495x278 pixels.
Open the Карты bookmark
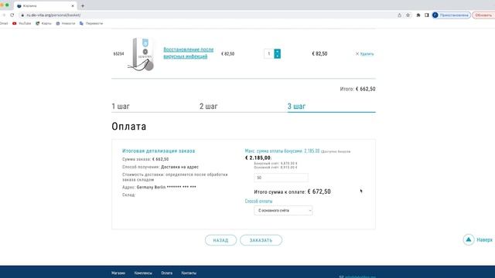click(43, 23)
